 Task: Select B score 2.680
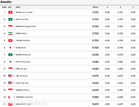point(120,97)
